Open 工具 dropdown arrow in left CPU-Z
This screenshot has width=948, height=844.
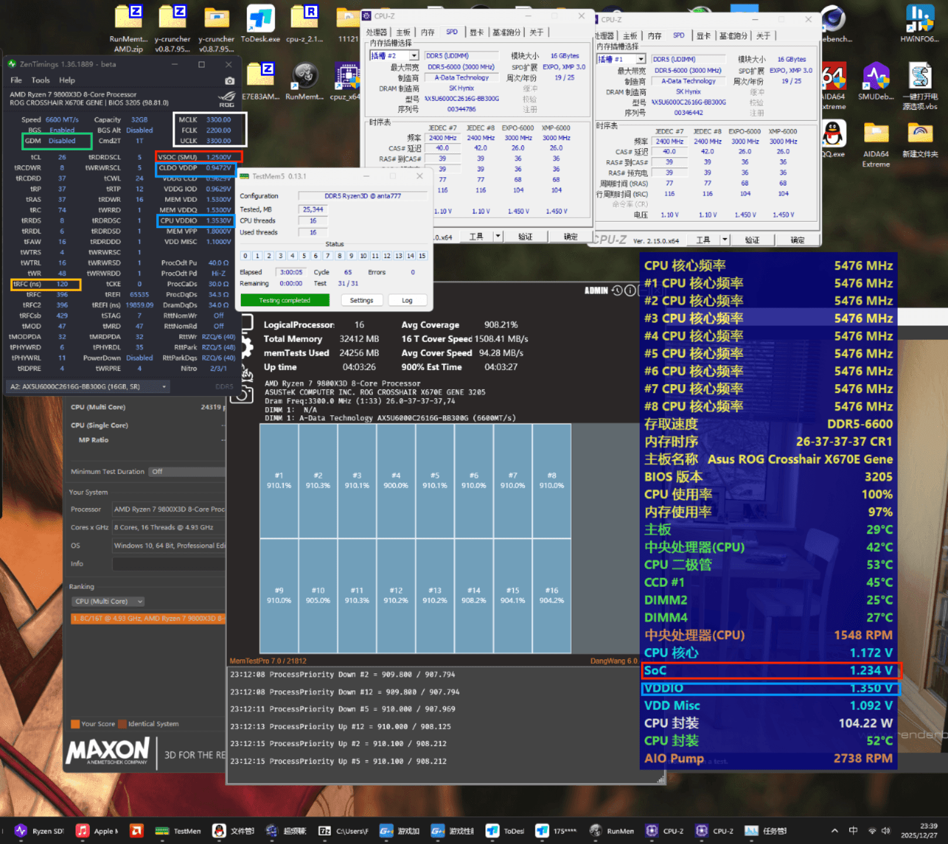click(498, 236)
